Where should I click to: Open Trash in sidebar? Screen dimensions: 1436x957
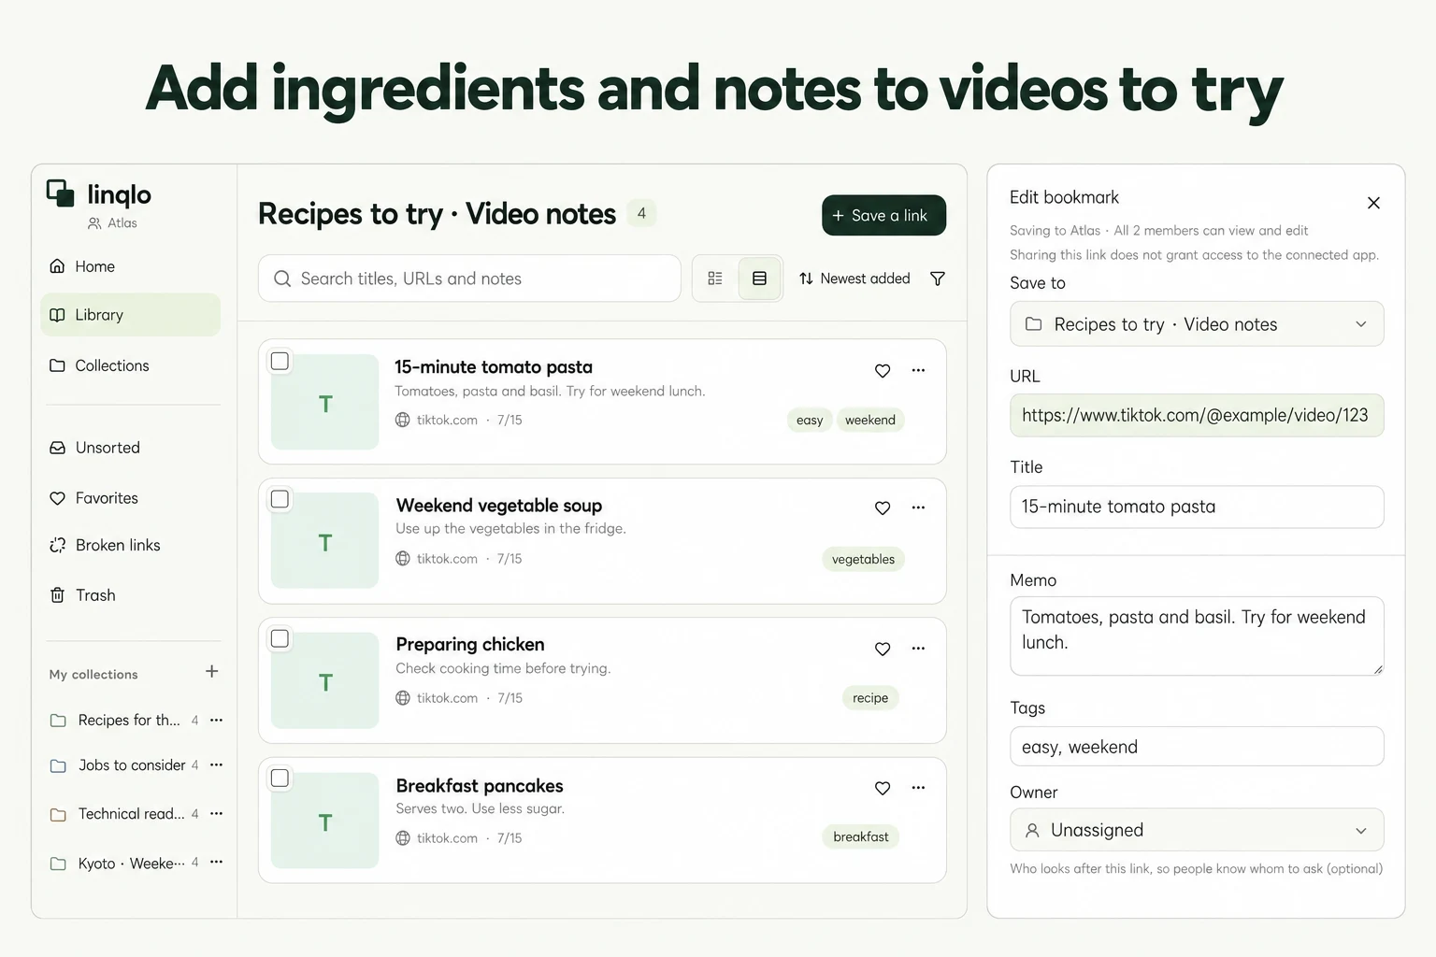131,595
